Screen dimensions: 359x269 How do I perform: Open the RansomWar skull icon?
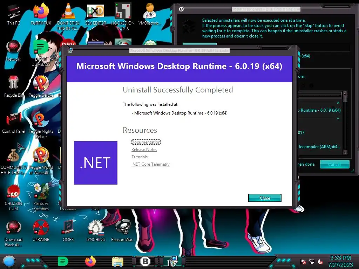[123, 231]
